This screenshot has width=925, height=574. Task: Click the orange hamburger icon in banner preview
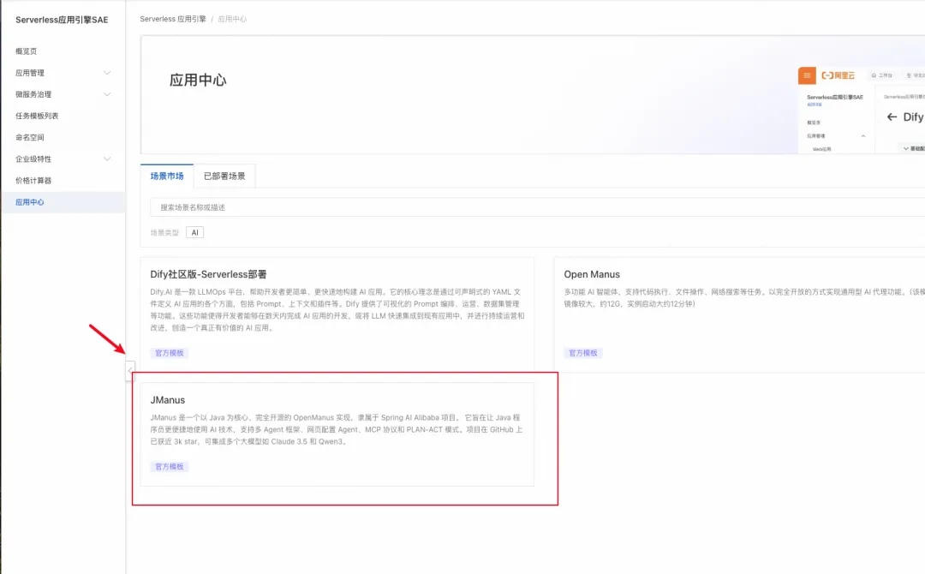point(807,75)
